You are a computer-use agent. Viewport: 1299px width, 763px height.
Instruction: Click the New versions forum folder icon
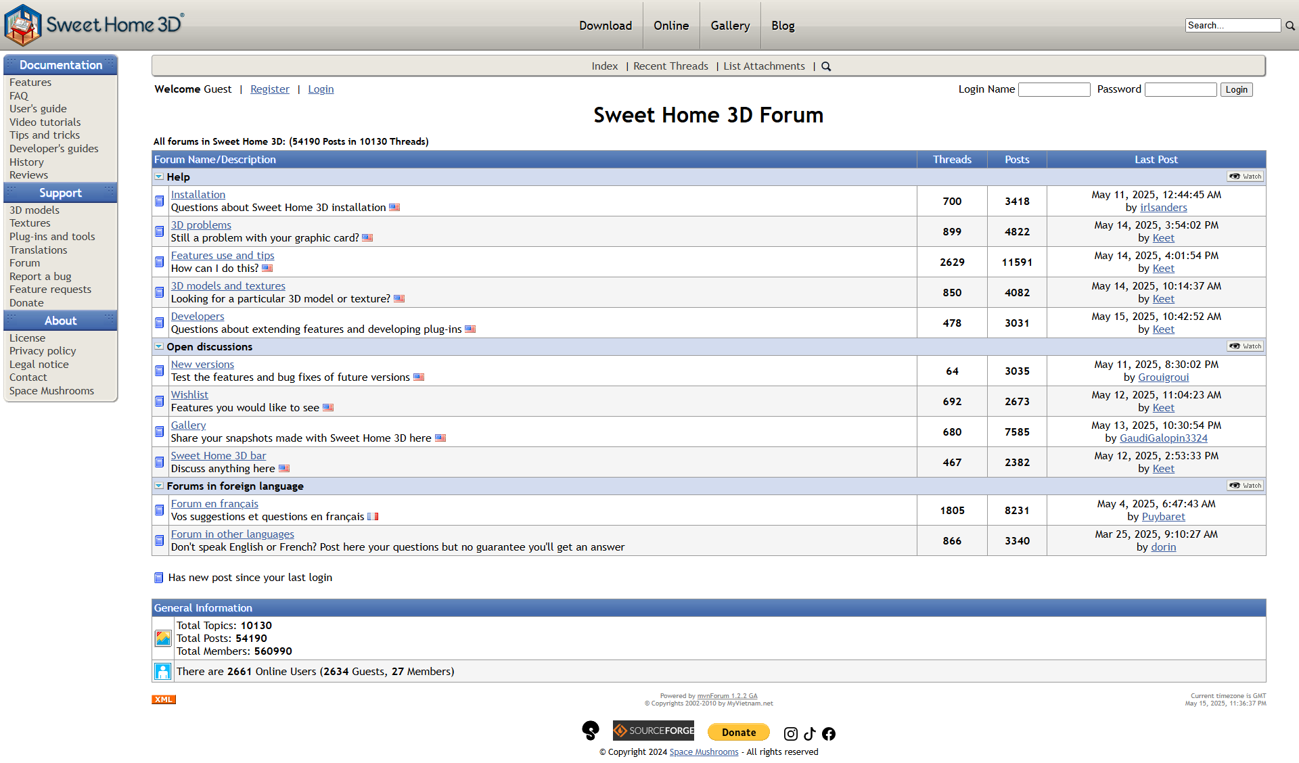(x=160, y=371)
